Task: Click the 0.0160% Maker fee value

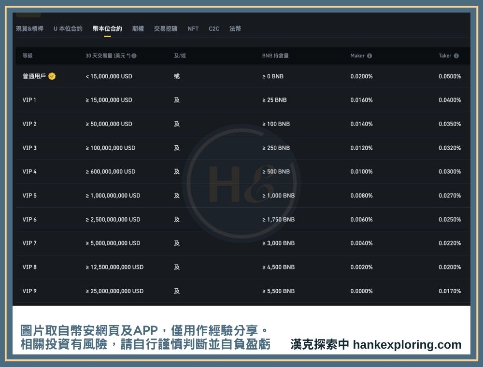Action: click(361, 100)
